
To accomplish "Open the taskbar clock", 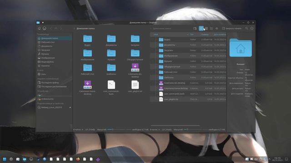I will [x=277, y=159].
